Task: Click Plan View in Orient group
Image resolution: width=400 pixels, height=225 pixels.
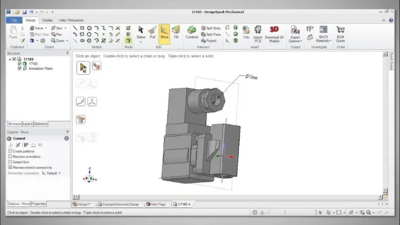Action: pyautogui.click(x=39, y=34)
